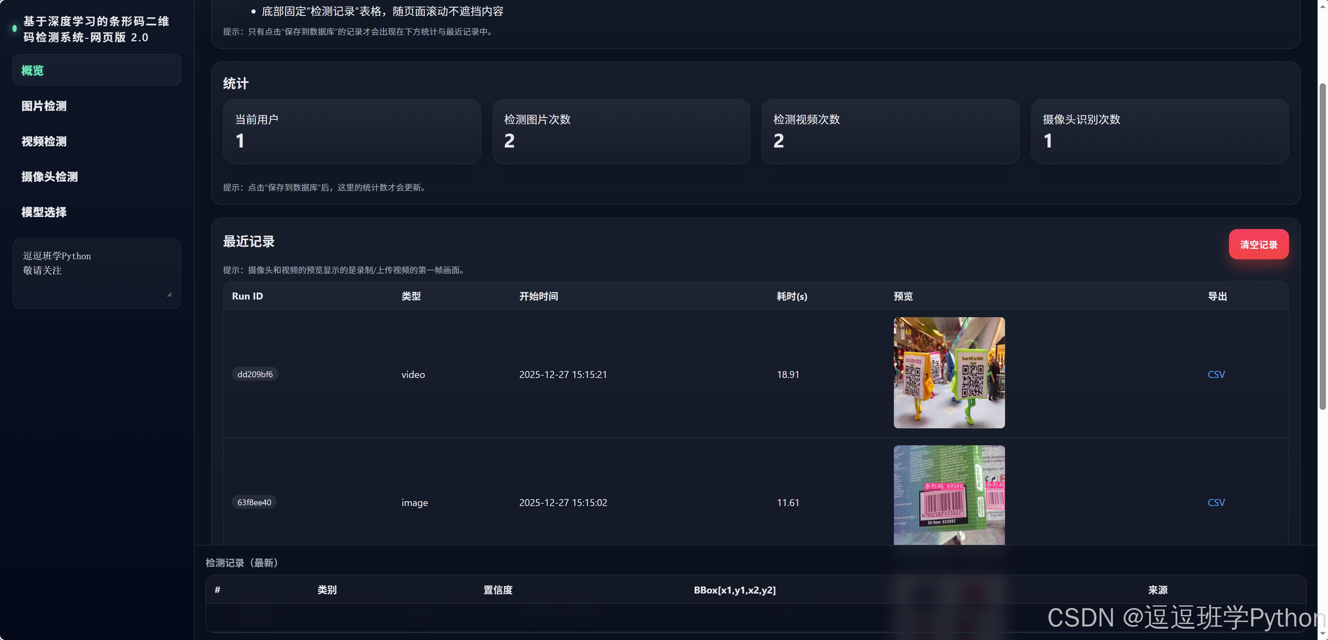Click the 2025-12-27 15:15:21 start time
This screenshot has height=640, width=1328.
pos(563,374)
